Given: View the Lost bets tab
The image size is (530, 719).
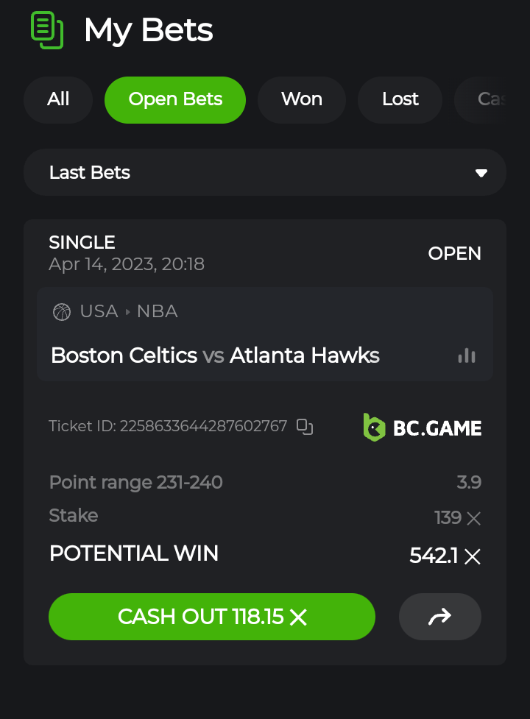Looking at the screenshot, I should coord(400,99).
